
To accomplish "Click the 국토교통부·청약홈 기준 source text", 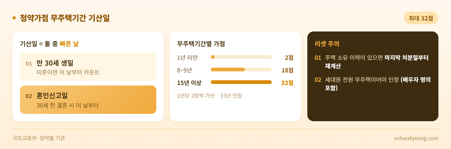I will tap(39, 138).
